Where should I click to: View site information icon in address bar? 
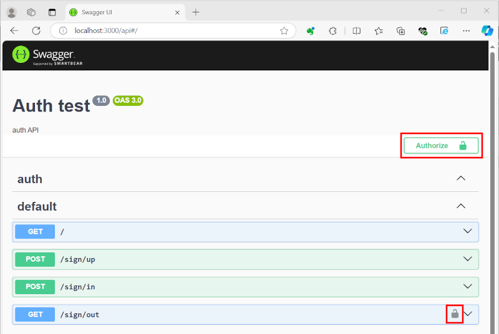tap(63, 31)
